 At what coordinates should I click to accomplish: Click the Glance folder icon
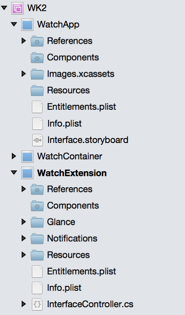click(37, 222)
